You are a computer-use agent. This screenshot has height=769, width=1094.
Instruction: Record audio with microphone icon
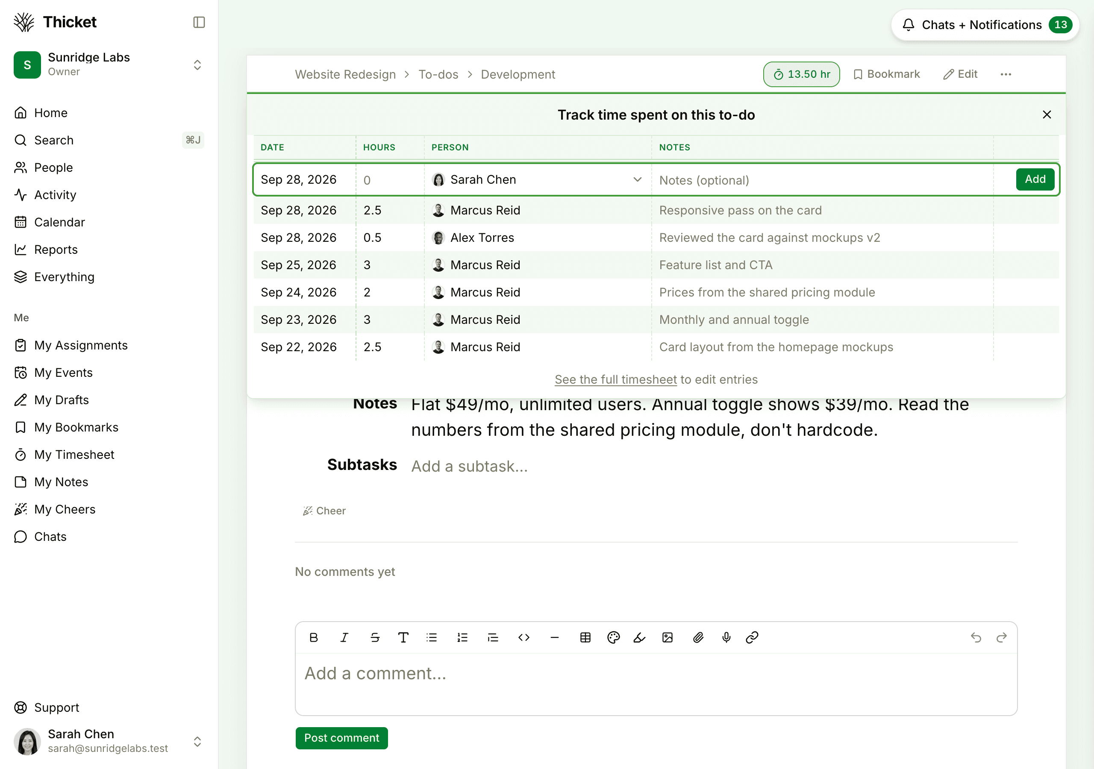coord(726,637)
